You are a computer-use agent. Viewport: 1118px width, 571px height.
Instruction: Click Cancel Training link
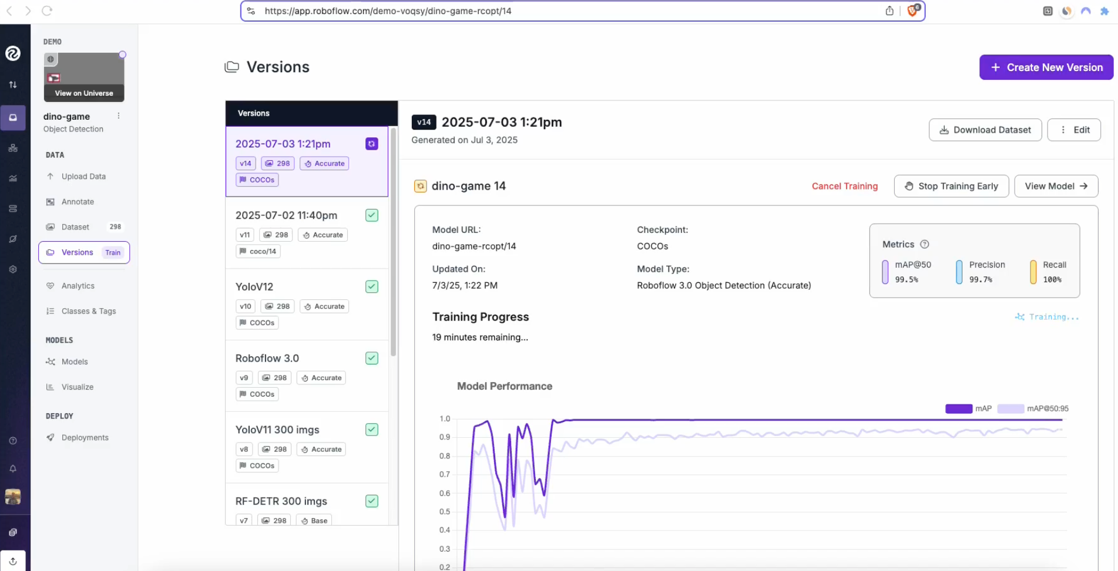[845, 186]
